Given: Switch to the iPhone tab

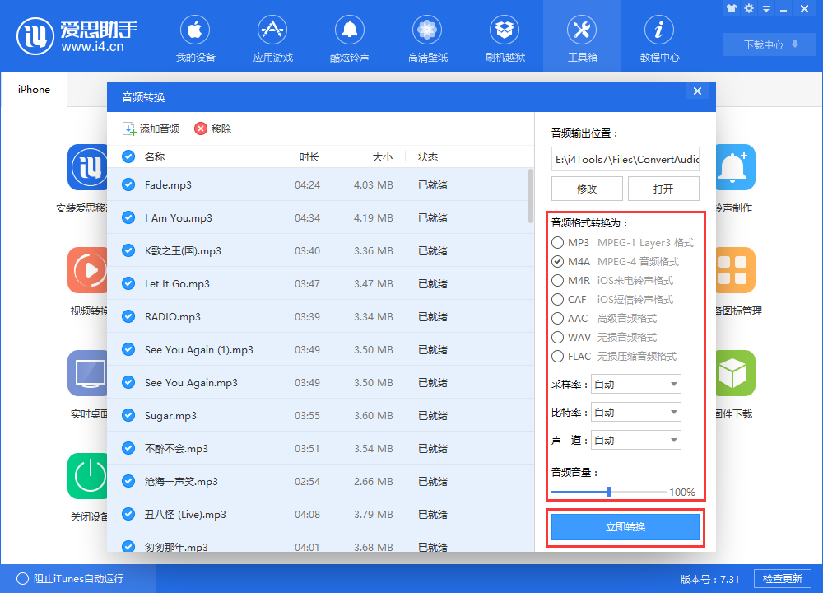Looking at the screenshot, I should tap(34, 90).
